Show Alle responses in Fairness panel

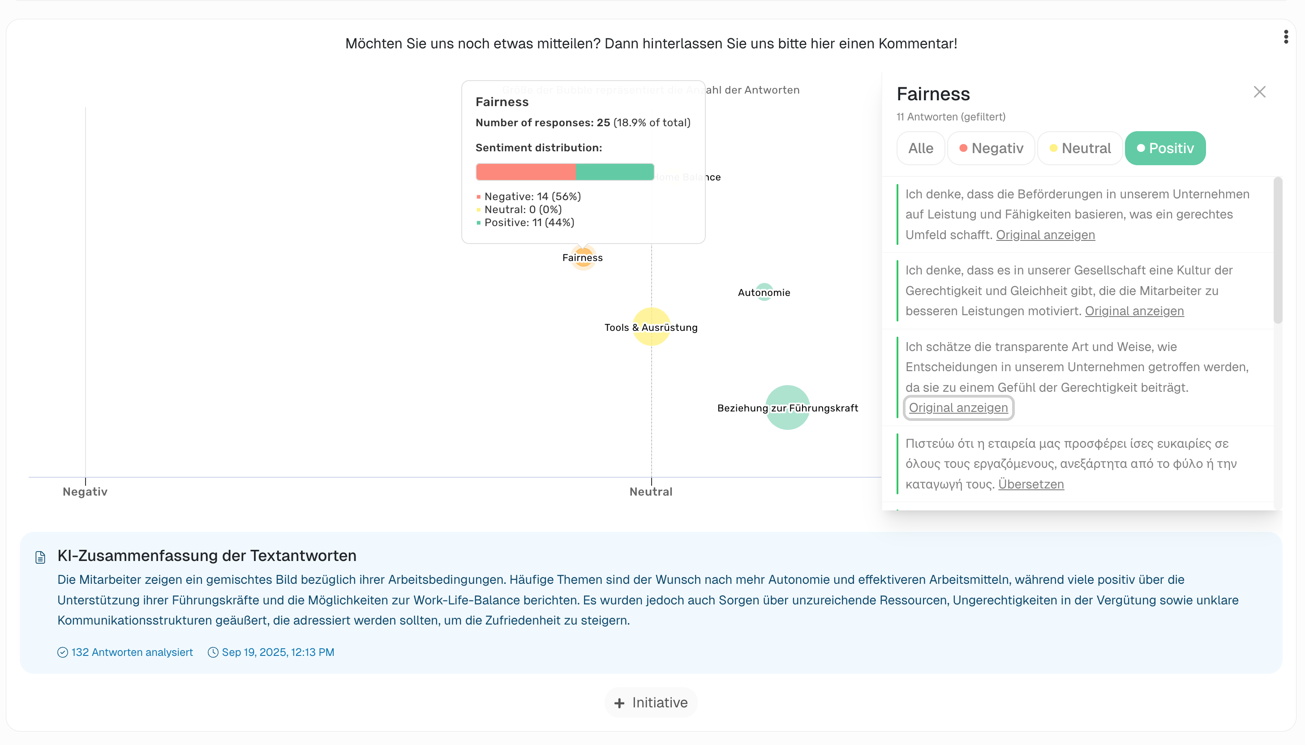coord(921,148)
